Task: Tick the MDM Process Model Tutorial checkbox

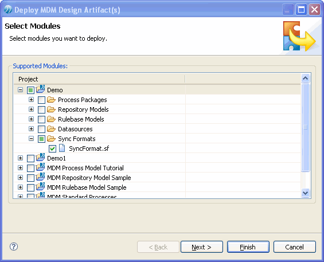Action: (x=30, y=168)
